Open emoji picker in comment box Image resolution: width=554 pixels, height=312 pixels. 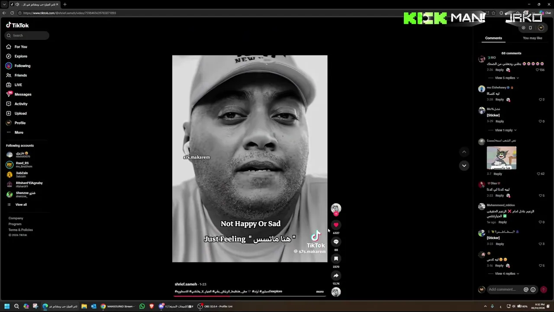coord(533,289)
